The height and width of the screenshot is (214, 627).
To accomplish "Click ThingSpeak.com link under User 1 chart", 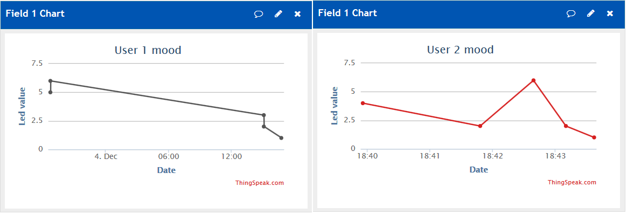I will pos(260,183).
